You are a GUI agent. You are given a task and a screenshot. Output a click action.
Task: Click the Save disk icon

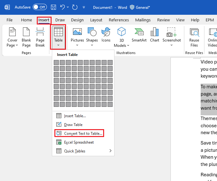click(x=53, y=7)
